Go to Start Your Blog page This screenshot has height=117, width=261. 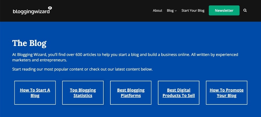pyautogui.click(x=193, y=10)
